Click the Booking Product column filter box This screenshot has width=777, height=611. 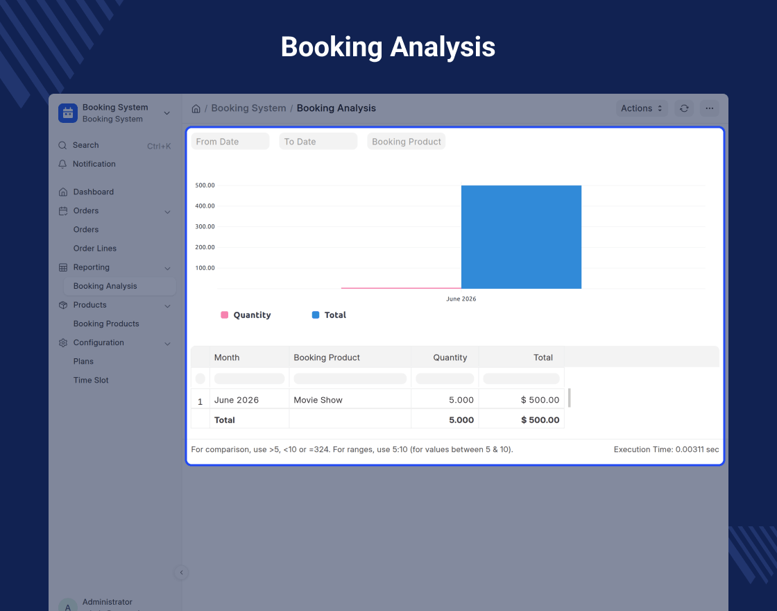tap(350, 379)
